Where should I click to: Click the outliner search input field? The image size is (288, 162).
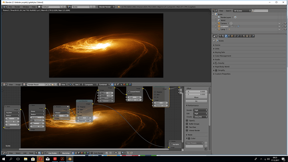[260, 11]
